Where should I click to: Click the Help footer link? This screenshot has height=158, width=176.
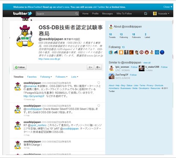click(x=117, y=85)
